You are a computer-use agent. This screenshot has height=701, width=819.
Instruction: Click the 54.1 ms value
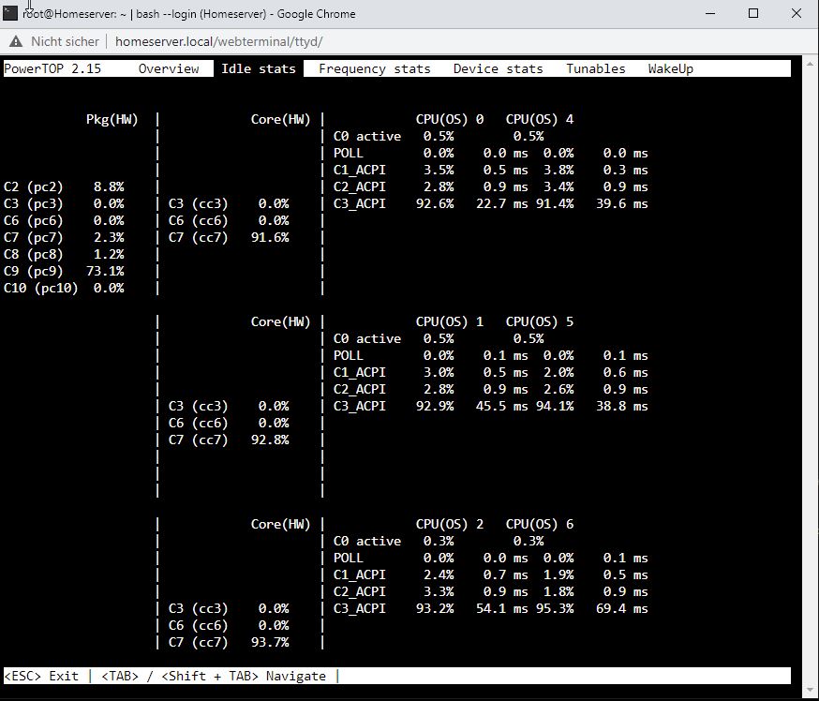pyautogui.click(x=502, y=608)
